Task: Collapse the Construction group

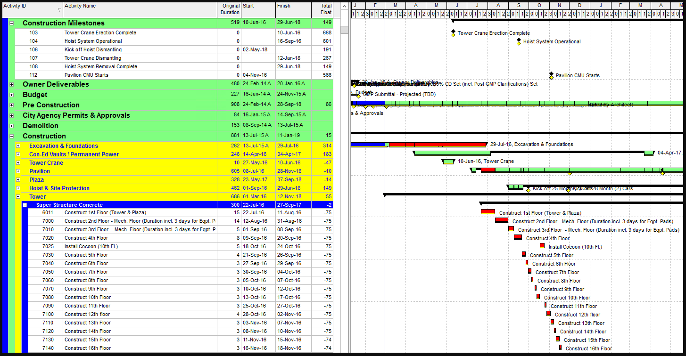Action: 11,135
